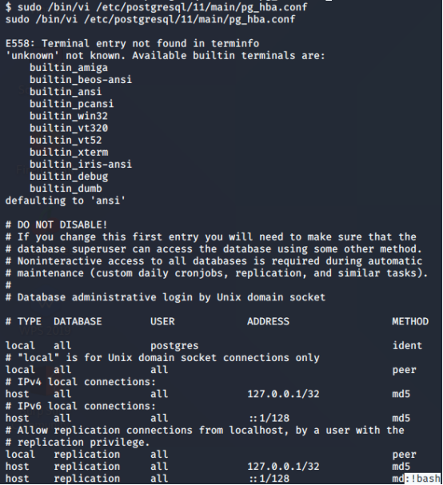Screen dimensions: 443x485
Task: Click the E558 terminfo error line
Action: (132, 43)
